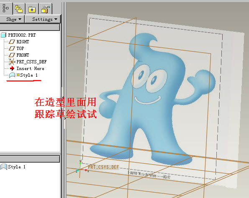Click the TOP plane icon
This screenshot has height=198, width=249.
(x=12, y=48)
